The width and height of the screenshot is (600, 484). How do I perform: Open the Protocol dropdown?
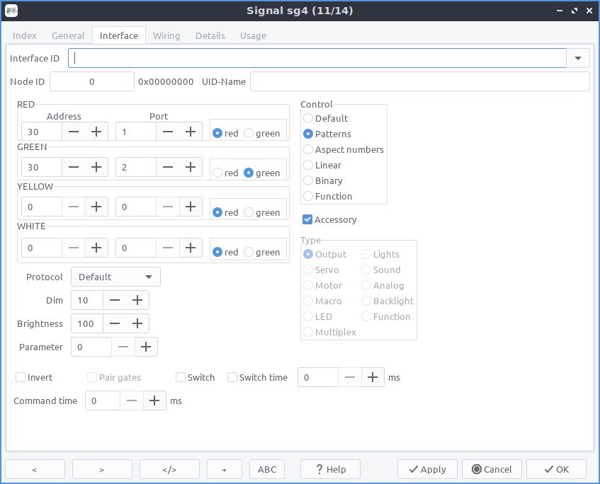115,277
